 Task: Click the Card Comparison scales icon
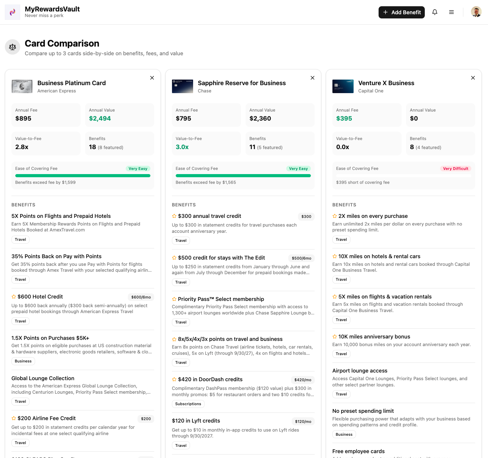(x=13, y=47)
